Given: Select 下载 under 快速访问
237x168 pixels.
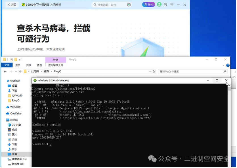Looking at the screenshot, I should [12, 91].
